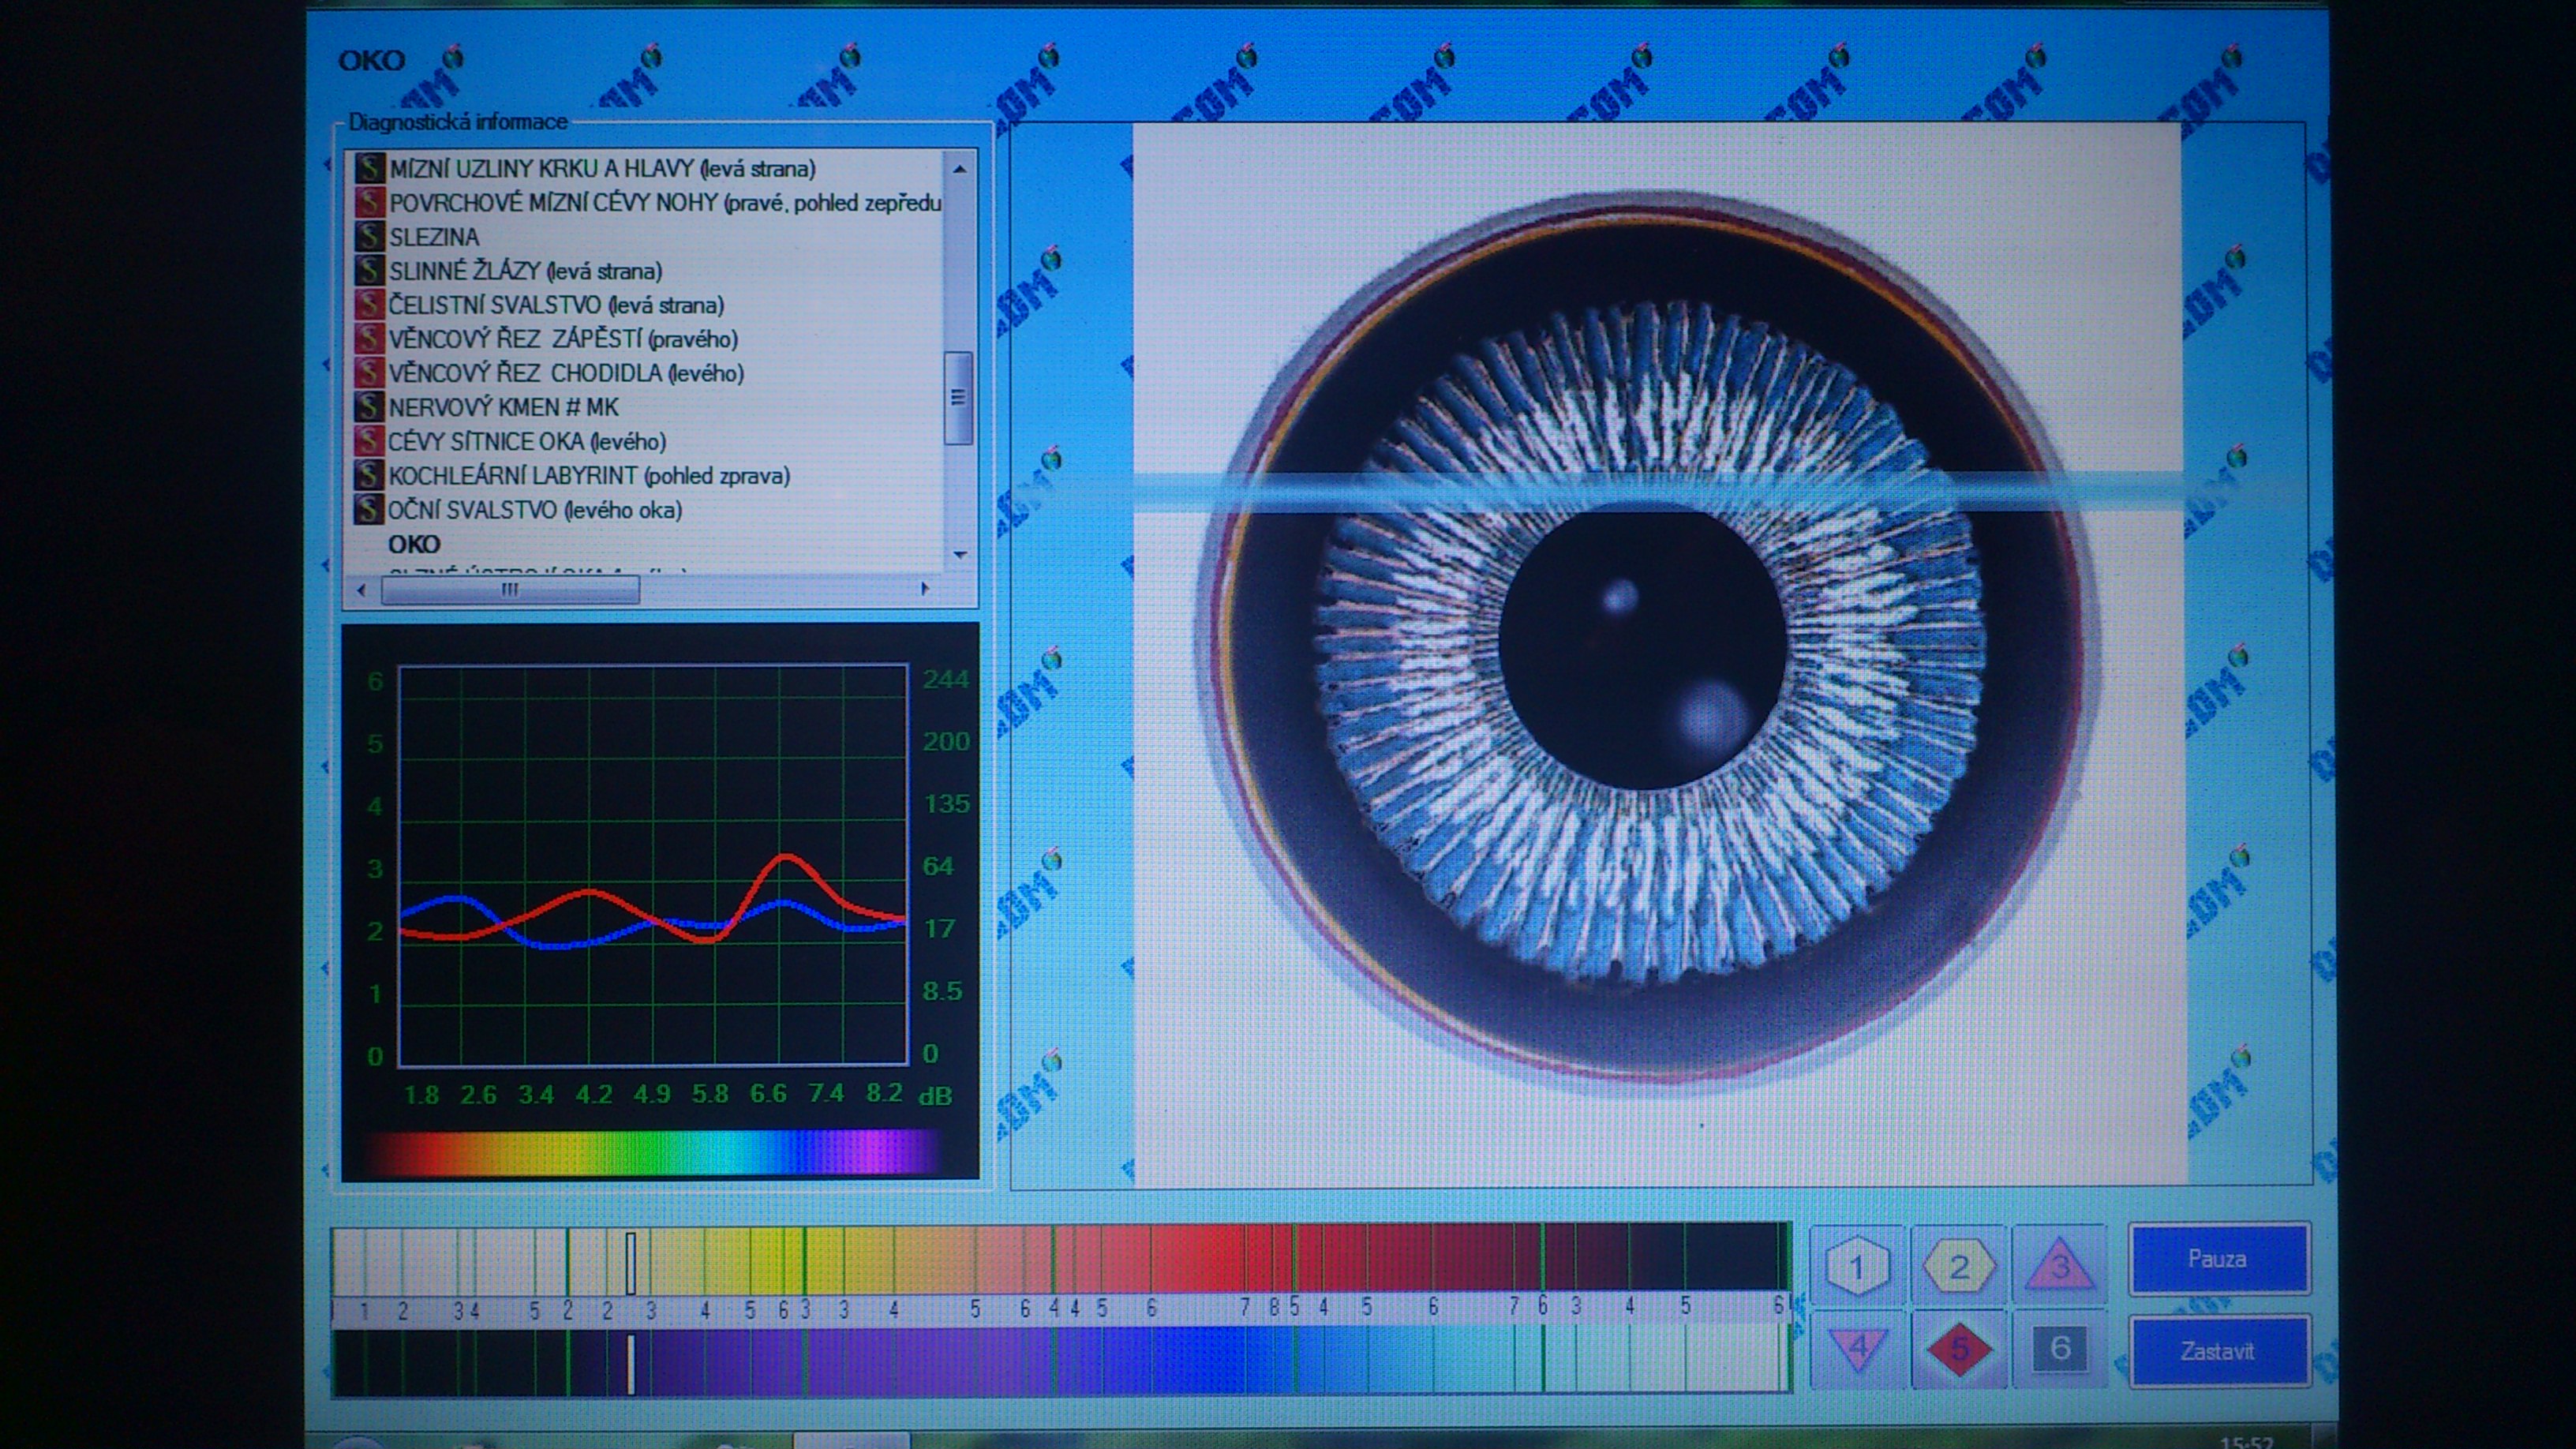Select SLINNÉ ŽLÁZY (levá strana) entry

(x=525, y=270)
